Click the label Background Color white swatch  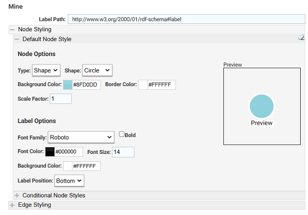pos(67,166)
